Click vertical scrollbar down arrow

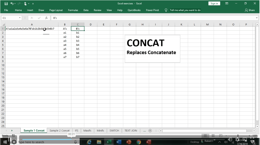tap(257, 126)
